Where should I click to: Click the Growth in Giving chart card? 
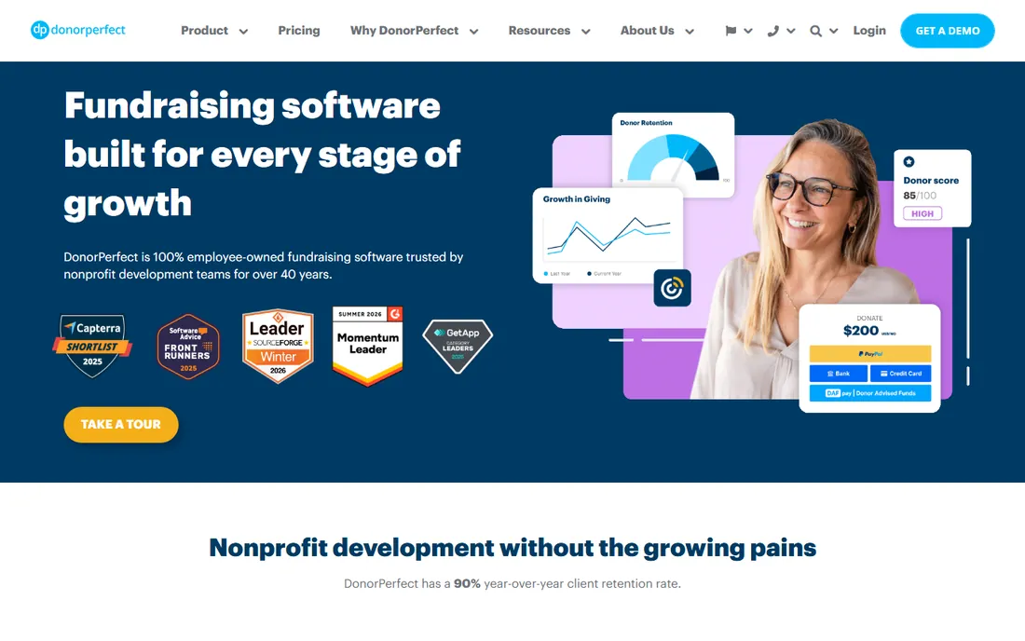click(608, 235)
